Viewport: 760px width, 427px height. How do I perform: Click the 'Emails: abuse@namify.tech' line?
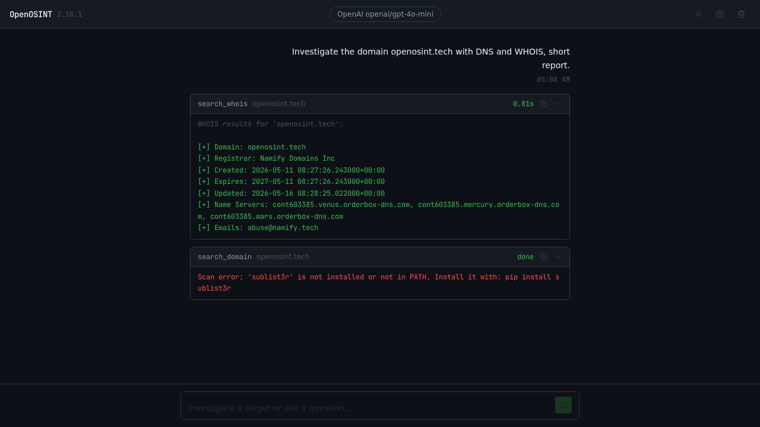point(258,228)
